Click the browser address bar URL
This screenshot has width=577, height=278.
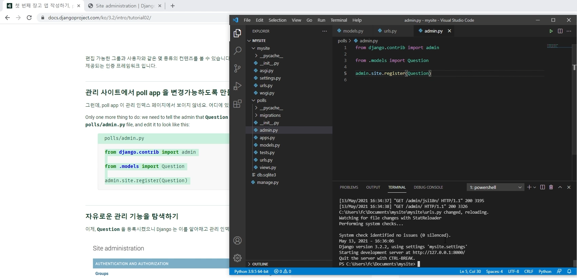pyautogui.click(x=99, y=18)
